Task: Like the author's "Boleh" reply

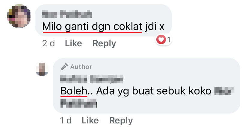Action: click(x=90, y=120)
